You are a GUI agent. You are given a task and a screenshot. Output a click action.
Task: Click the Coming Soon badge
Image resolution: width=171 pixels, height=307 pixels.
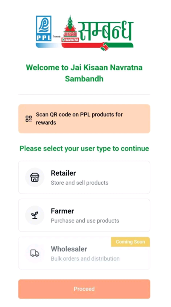130,242
